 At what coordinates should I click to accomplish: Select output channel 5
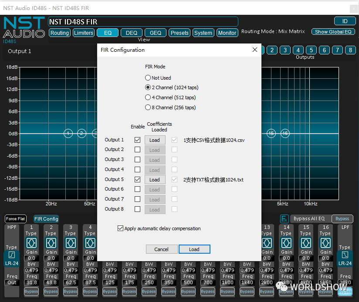click(311, 50)
